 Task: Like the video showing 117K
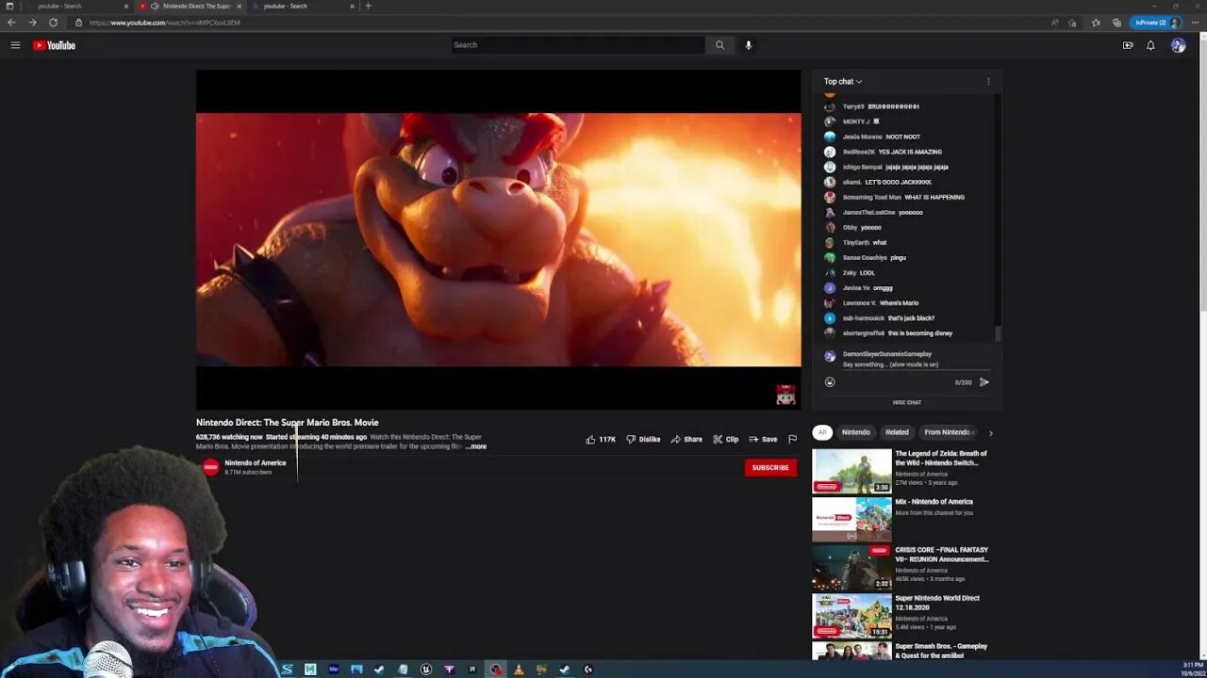[601, 440]
